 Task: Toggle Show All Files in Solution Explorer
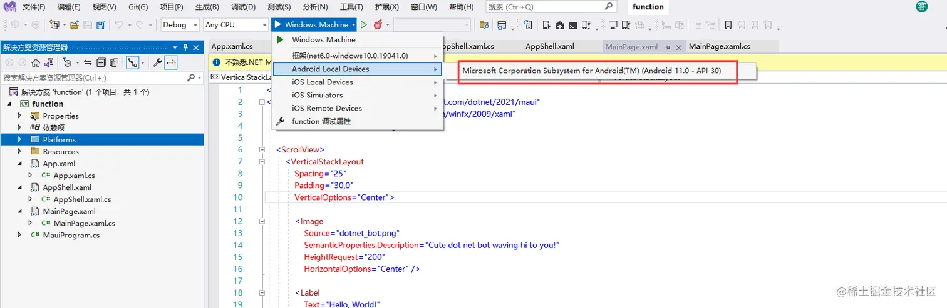coord(114,62)
